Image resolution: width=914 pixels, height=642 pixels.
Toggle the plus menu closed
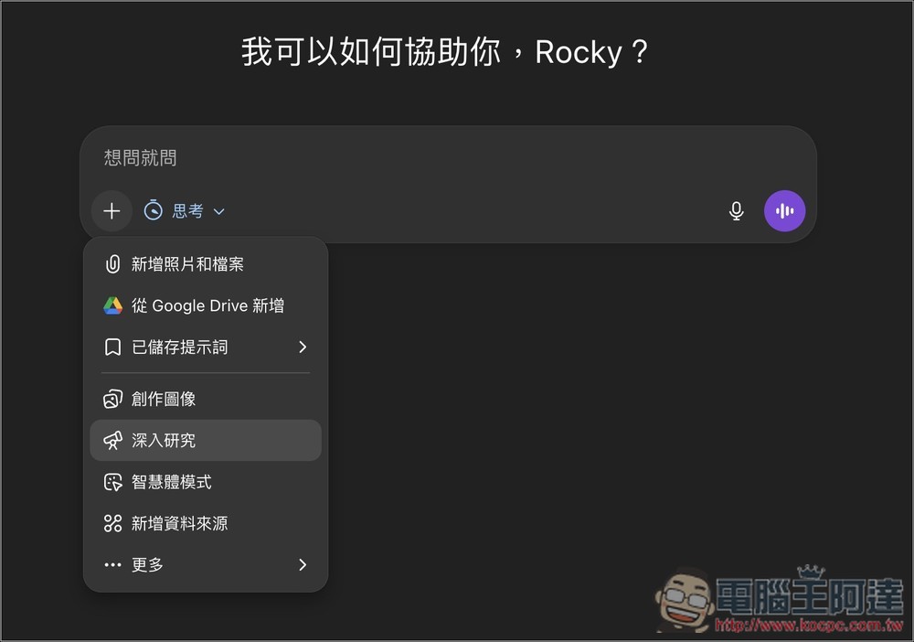coord(112,210)
